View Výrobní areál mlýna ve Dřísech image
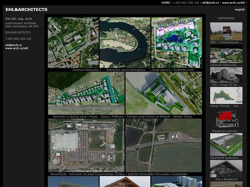Screen dimensions: 250x187 click(x=164, y=93)
